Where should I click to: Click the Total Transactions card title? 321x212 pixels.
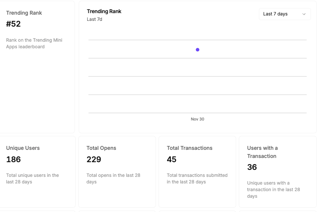[x=189, y=148]
